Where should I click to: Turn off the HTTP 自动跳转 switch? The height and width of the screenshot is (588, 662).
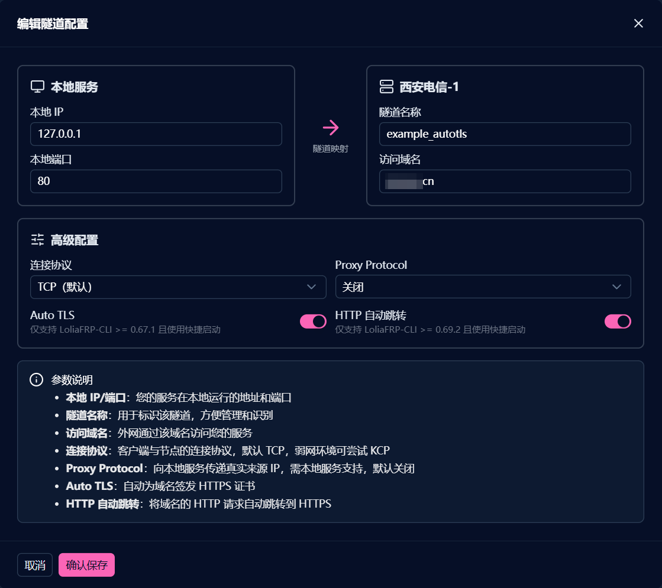tap(618, 321)
